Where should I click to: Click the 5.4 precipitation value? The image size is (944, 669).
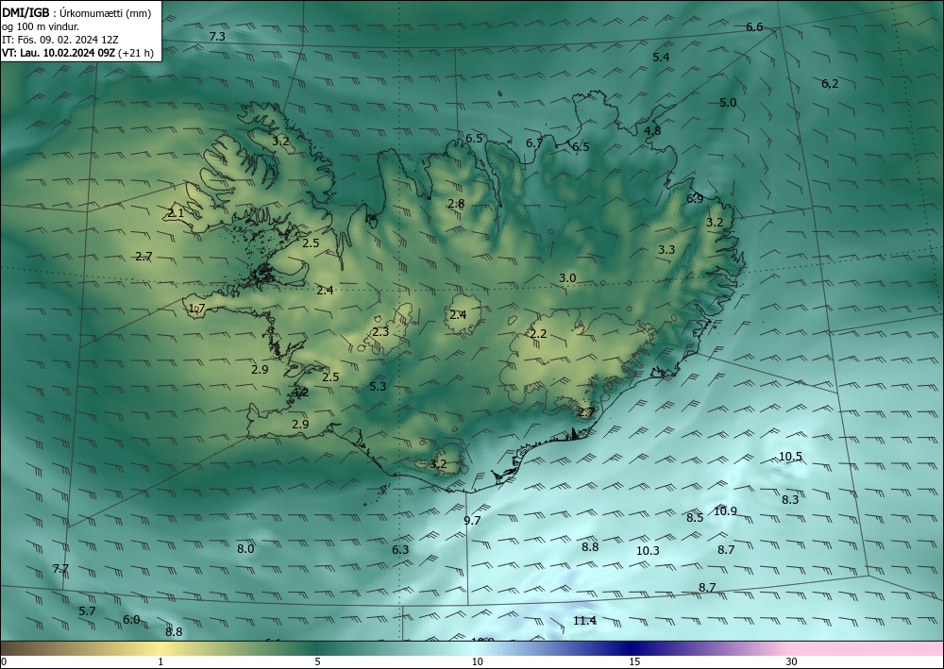(x=661, y=58)
